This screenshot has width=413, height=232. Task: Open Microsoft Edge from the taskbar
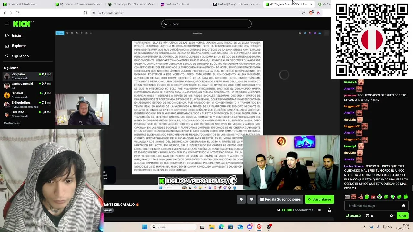point(221,227)
